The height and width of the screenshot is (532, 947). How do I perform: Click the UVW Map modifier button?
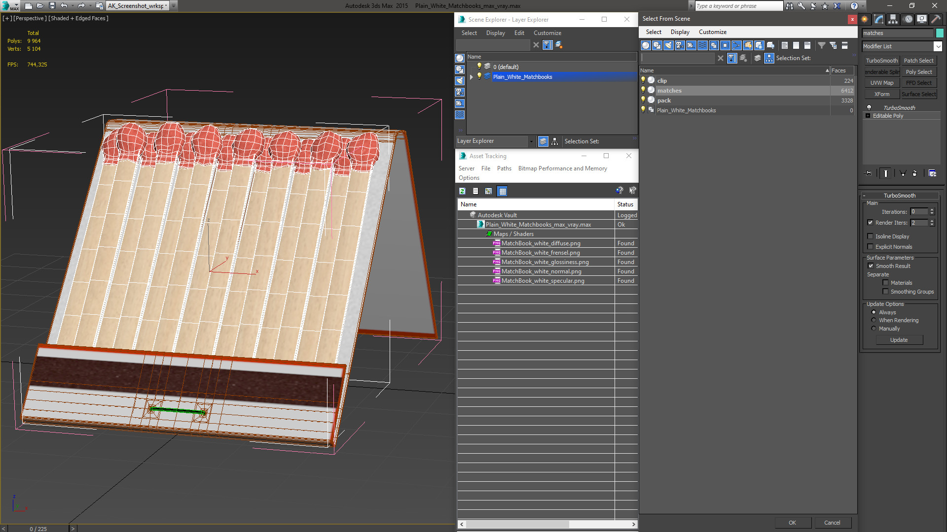pos(881,83)
